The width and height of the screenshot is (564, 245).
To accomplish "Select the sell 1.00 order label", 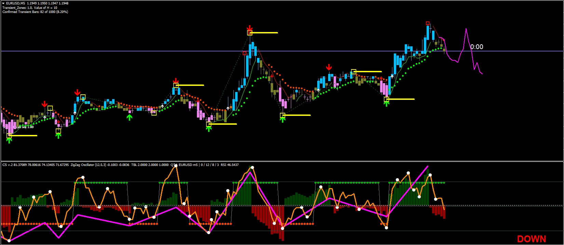I will [27, 127].
